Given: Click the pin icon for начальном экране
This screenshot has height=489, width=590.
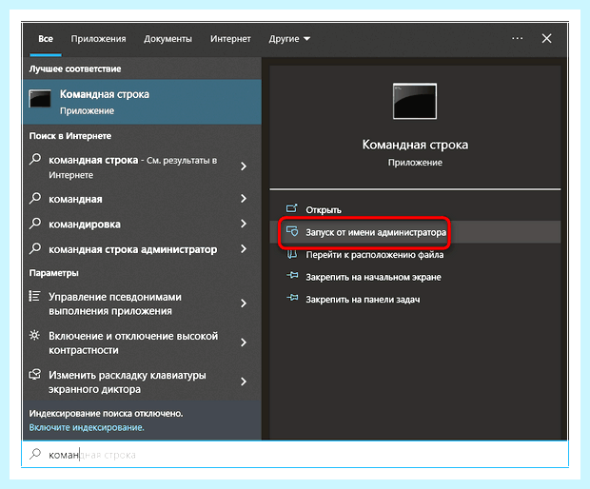Looking at the screenshot, I should (292, 276).
